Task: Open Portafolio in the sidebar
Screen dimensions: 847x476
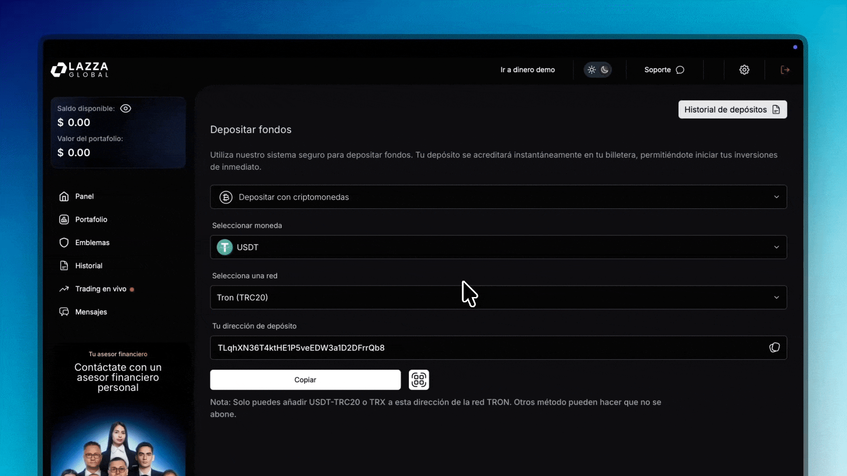Action: (x=91, y=219)
